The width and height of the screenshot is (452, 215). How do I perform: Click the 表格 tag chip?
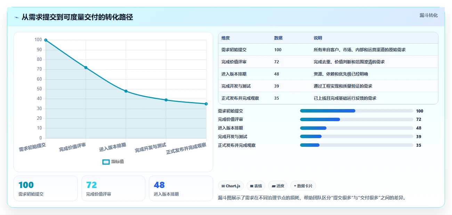click(256, 186)
